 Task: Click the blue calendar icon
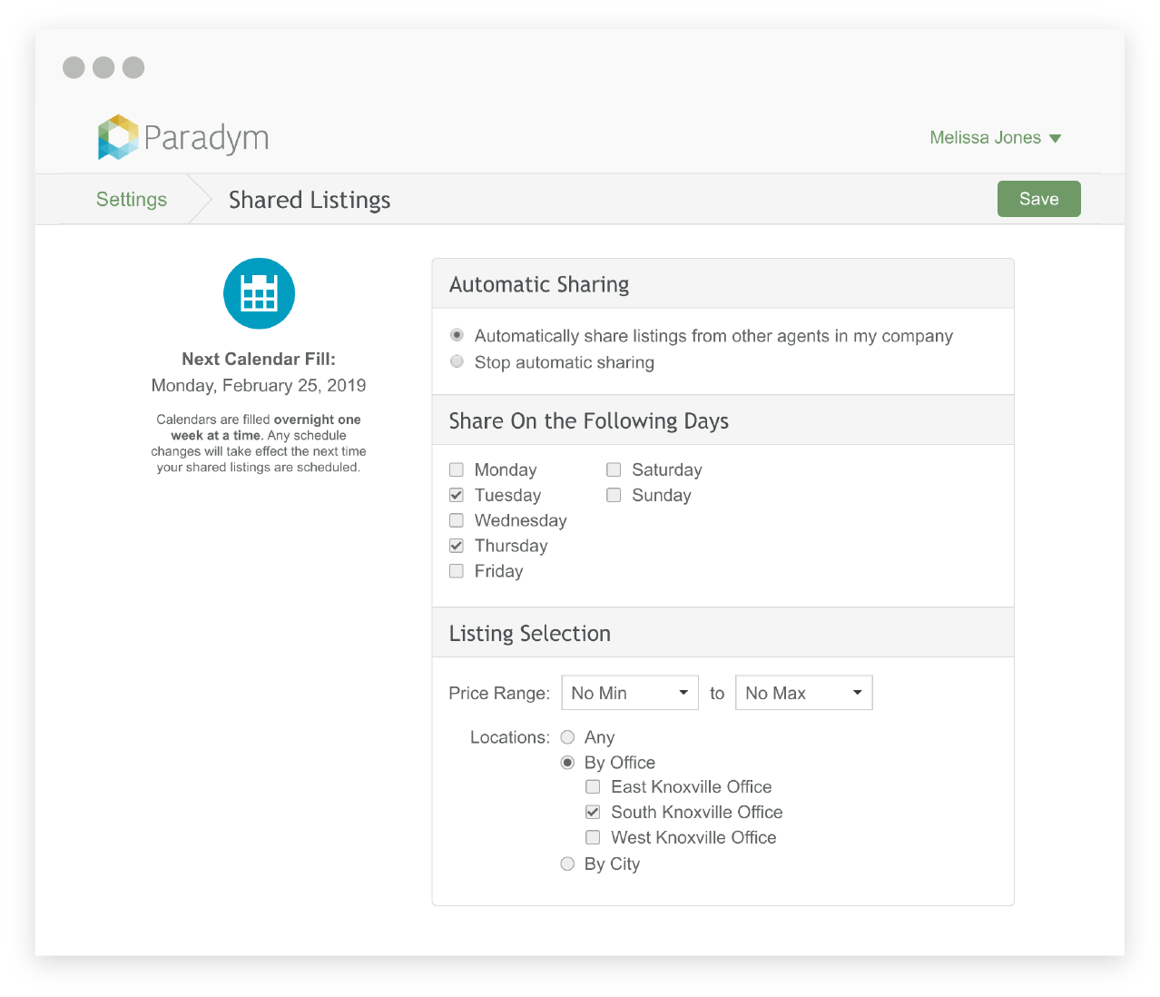tap(260, 293)
